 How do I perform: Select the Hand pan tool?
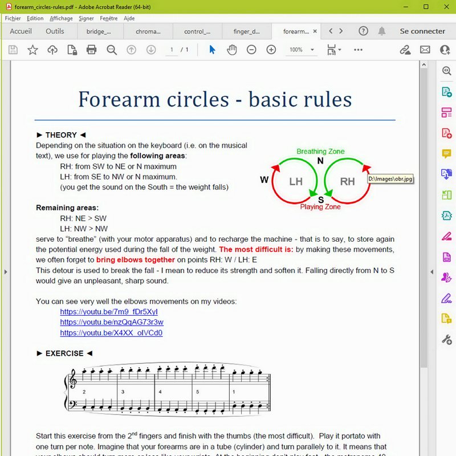tap(231, 50)
